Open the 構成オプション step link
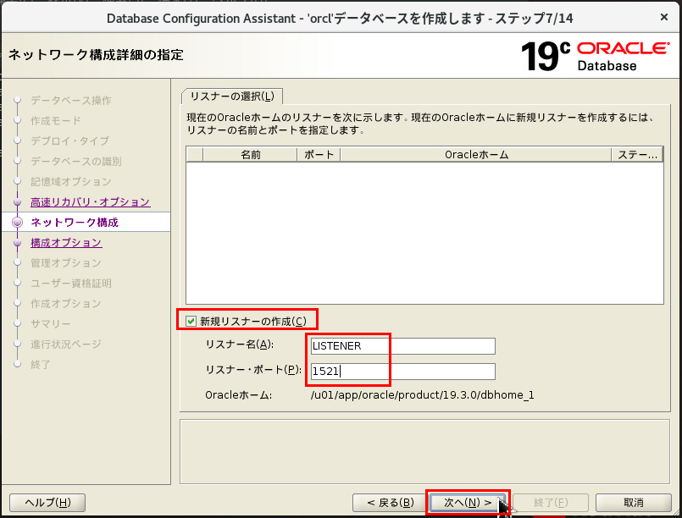Viewport: 682px width, 518px height. pos(64,243)
